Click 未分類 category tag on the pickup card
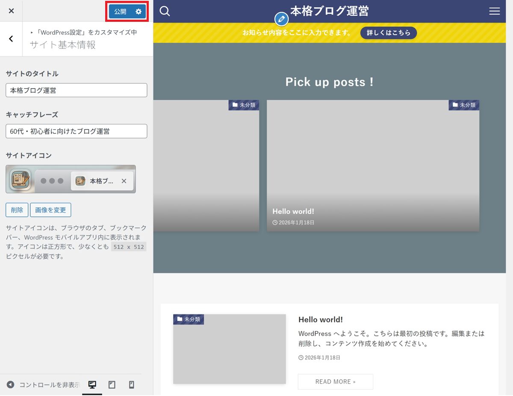 464,105
